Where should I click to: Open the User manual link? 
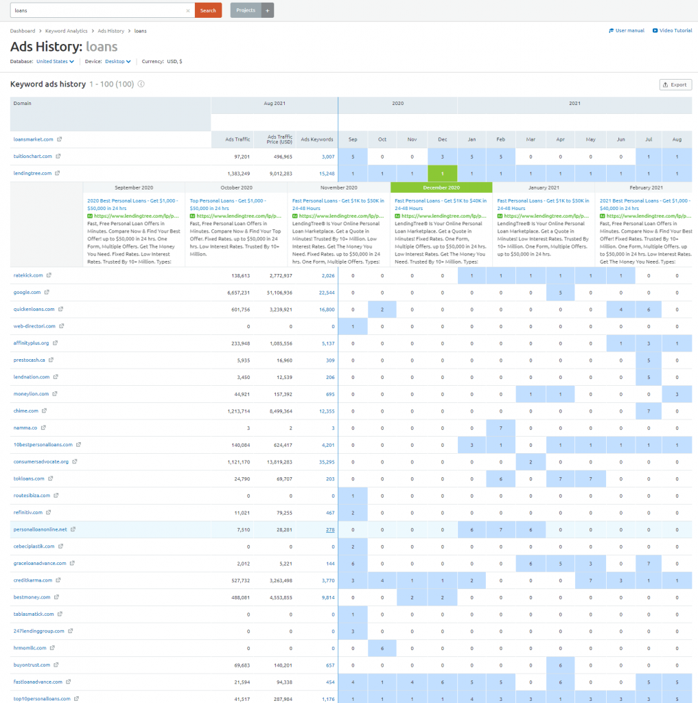(x=626, y=30)
